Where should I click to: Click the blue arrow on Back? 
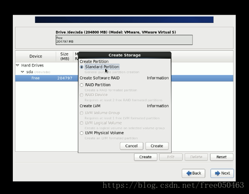tap(189, 173)
